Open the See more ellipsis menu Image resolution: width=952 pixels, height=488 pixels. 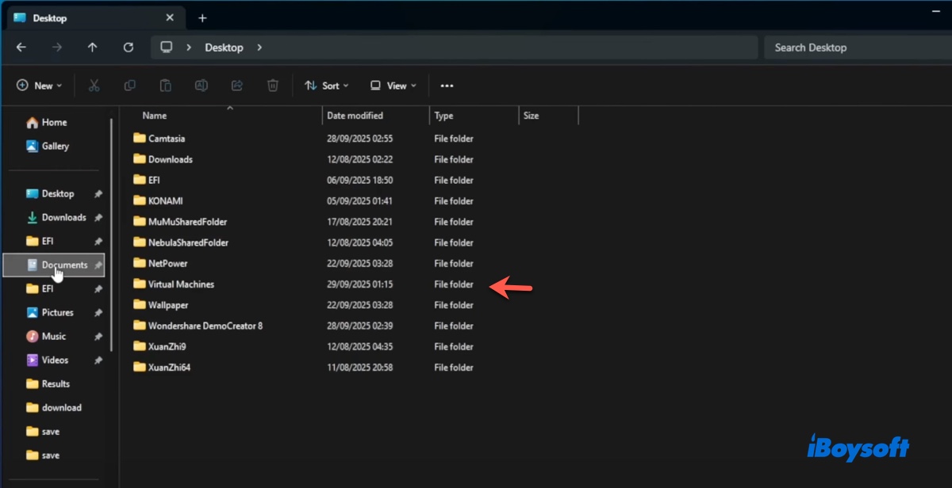pos(447,86)
